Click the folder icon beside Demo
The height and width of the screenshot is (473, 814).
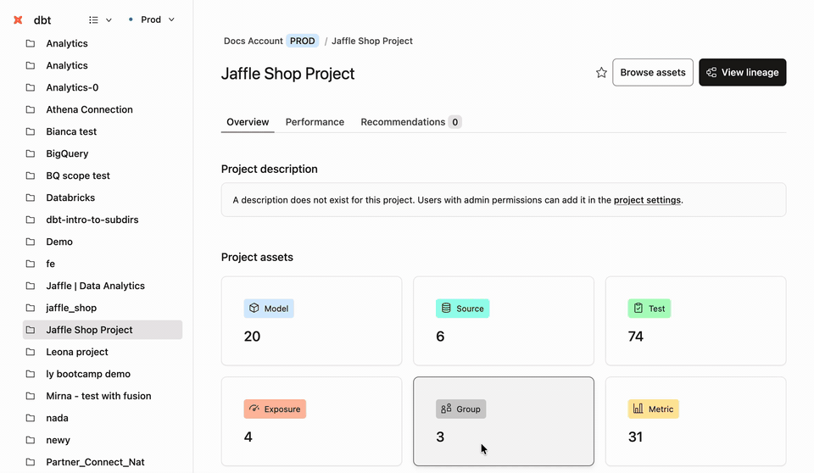[x=31, y=242]
